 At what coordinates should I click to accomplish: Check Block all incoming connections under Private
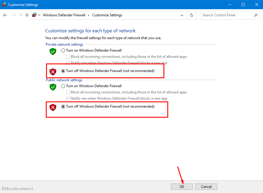pos(68,57)
